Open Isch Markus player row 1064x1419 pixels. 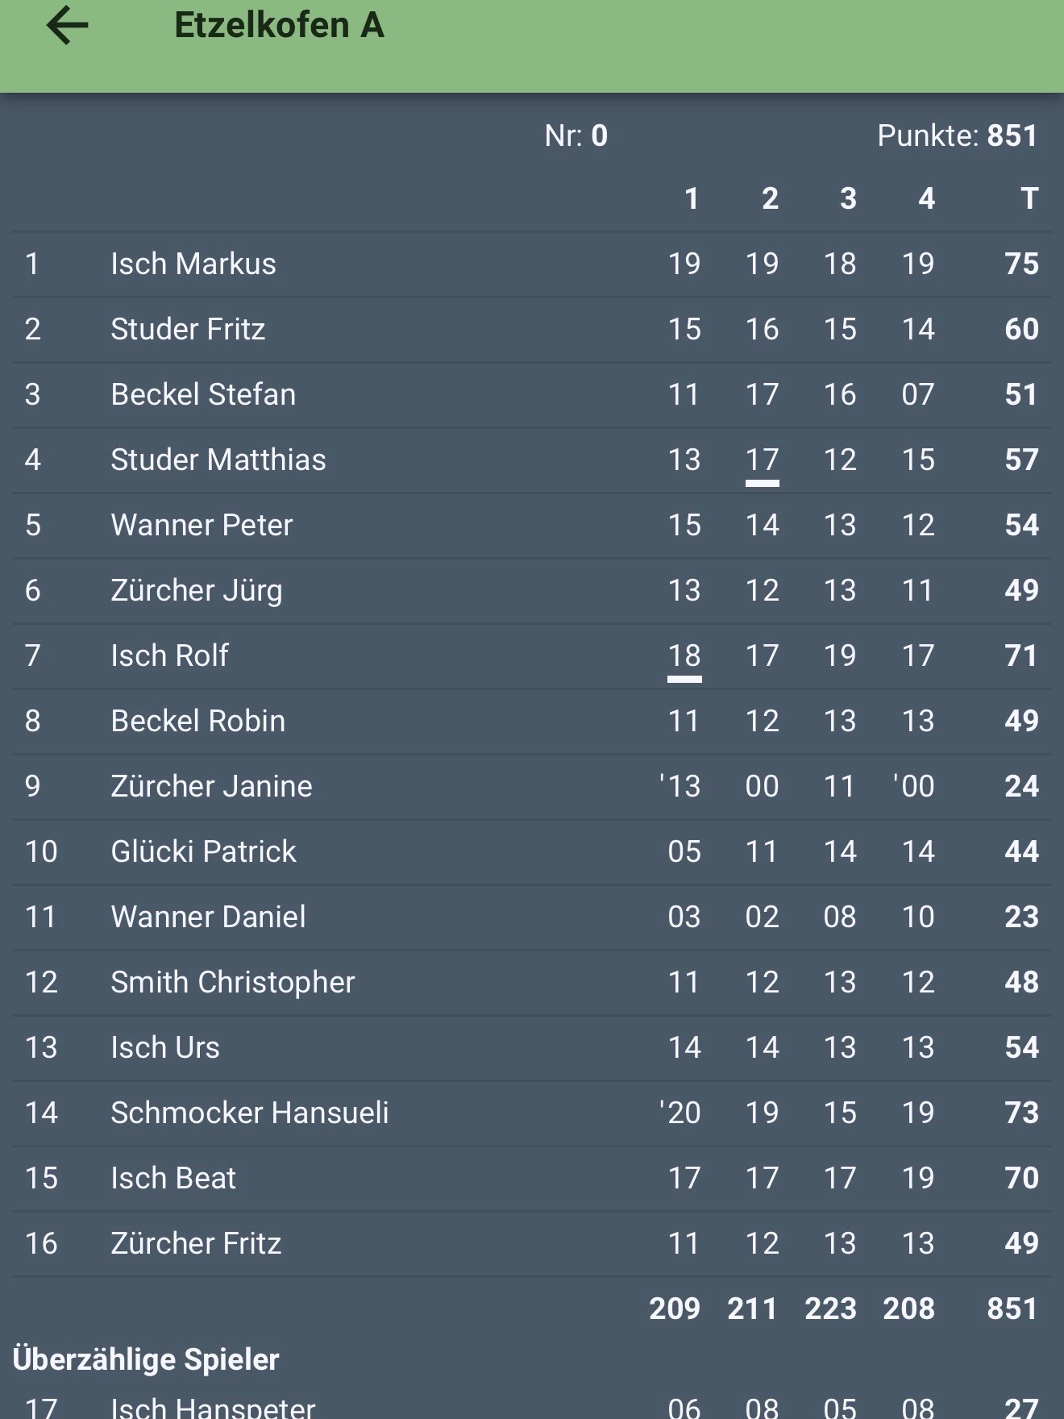click(532, 264)
